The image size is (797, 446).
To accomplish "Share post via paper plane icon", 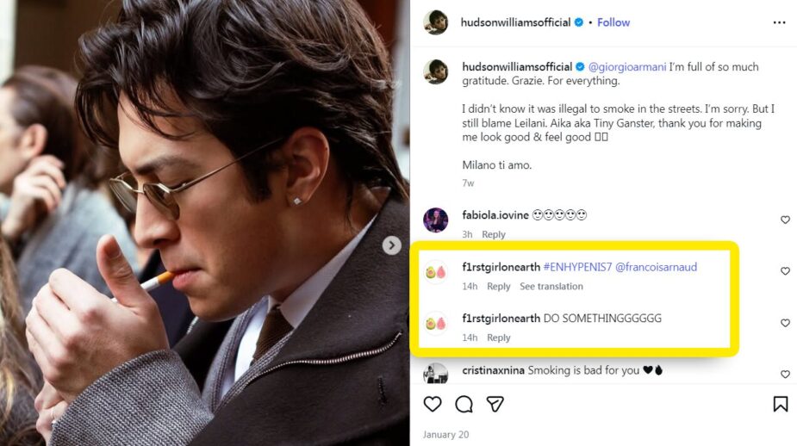I will [495, 404].
